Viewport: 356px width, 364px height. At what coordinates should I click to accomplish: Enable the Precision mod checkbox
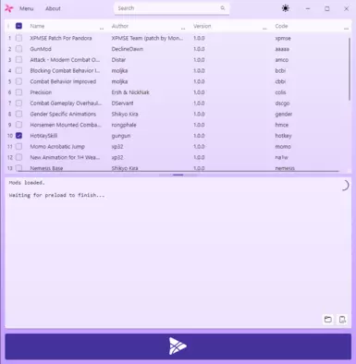18,92
